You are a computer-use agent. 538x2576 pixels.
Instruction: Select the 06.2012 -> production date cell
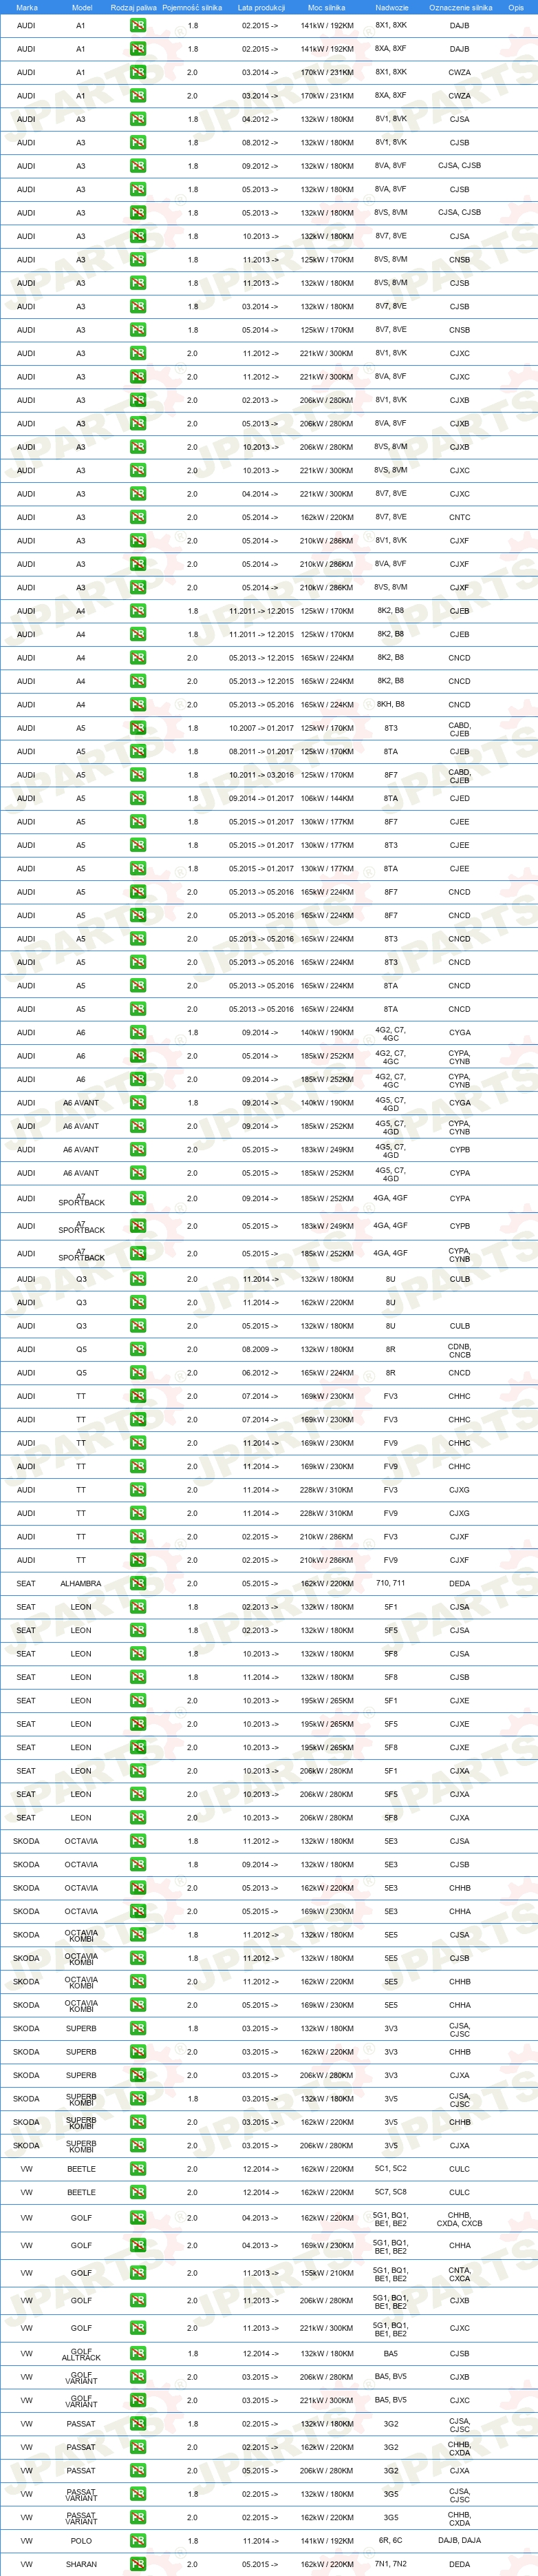point(261,1372)
